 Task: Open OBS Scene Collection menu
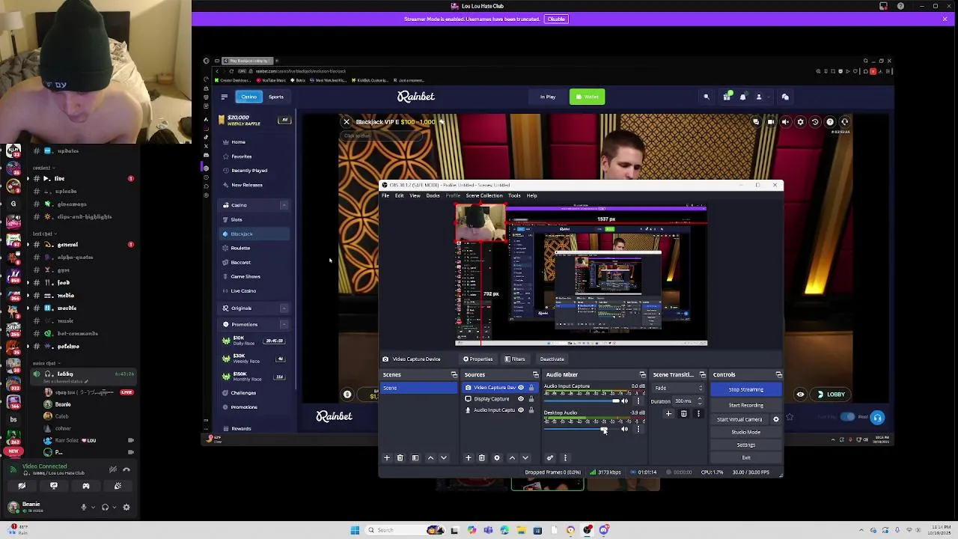tap(484, 195)
